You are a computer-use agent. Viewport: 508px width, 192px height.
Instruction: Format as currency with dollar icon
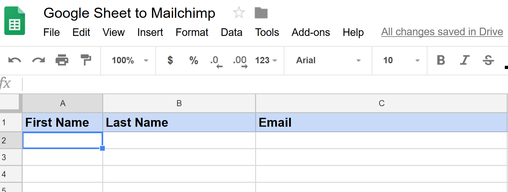170,60
